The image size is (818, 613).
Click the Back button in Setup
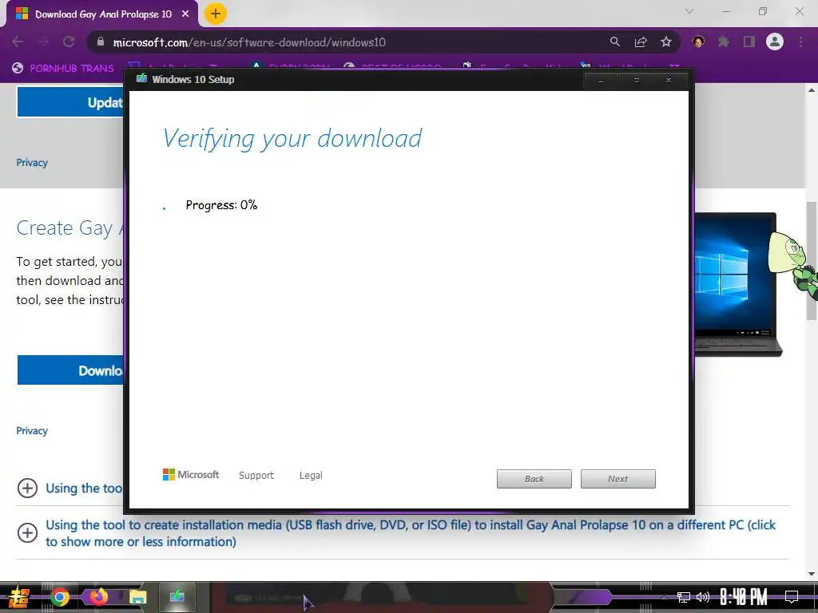pos(534,479)
